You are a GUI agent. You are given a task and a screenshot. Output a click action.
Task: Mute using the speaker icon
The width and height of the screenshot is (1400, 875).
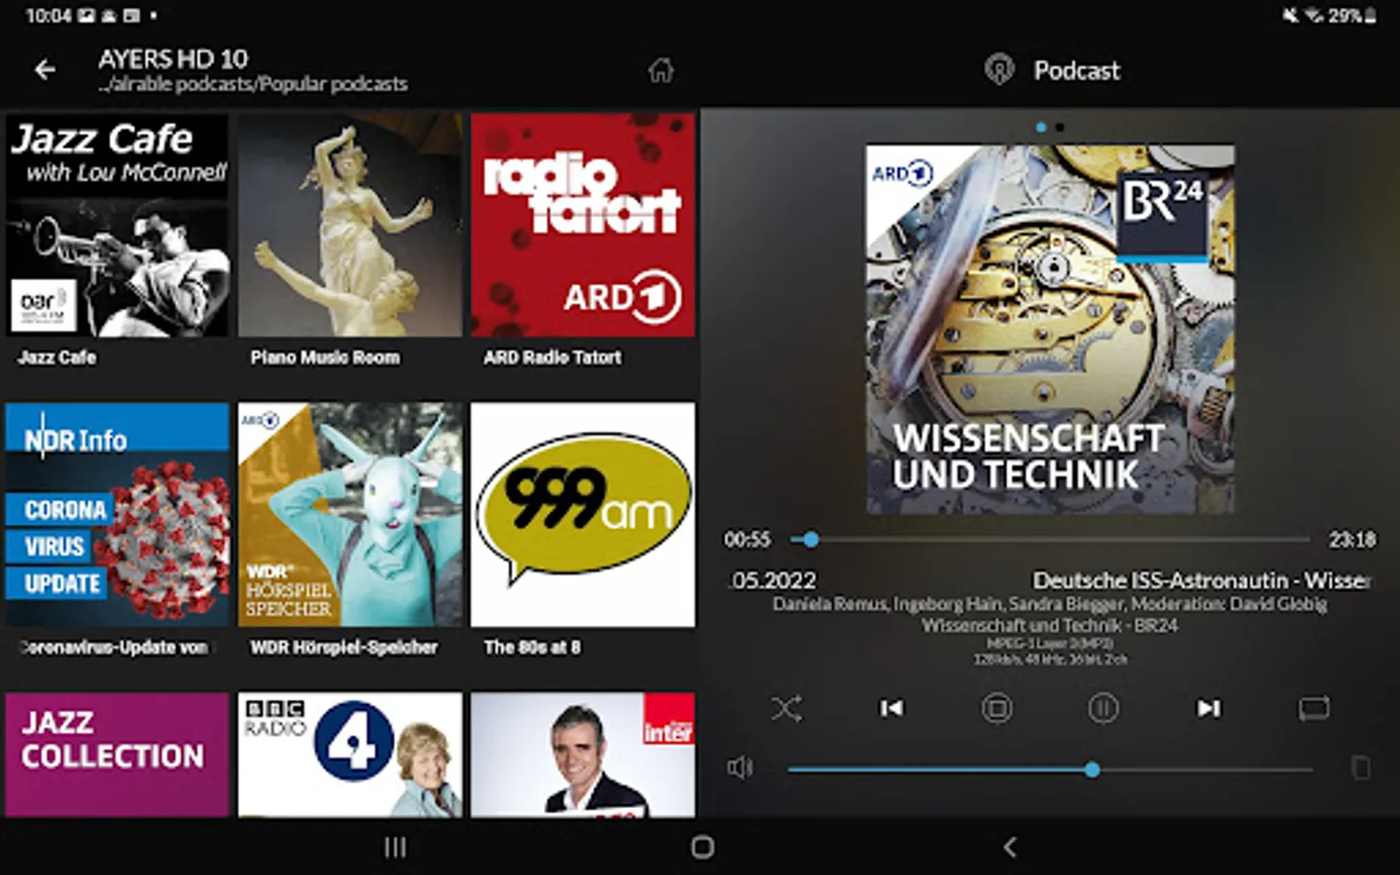741,768
